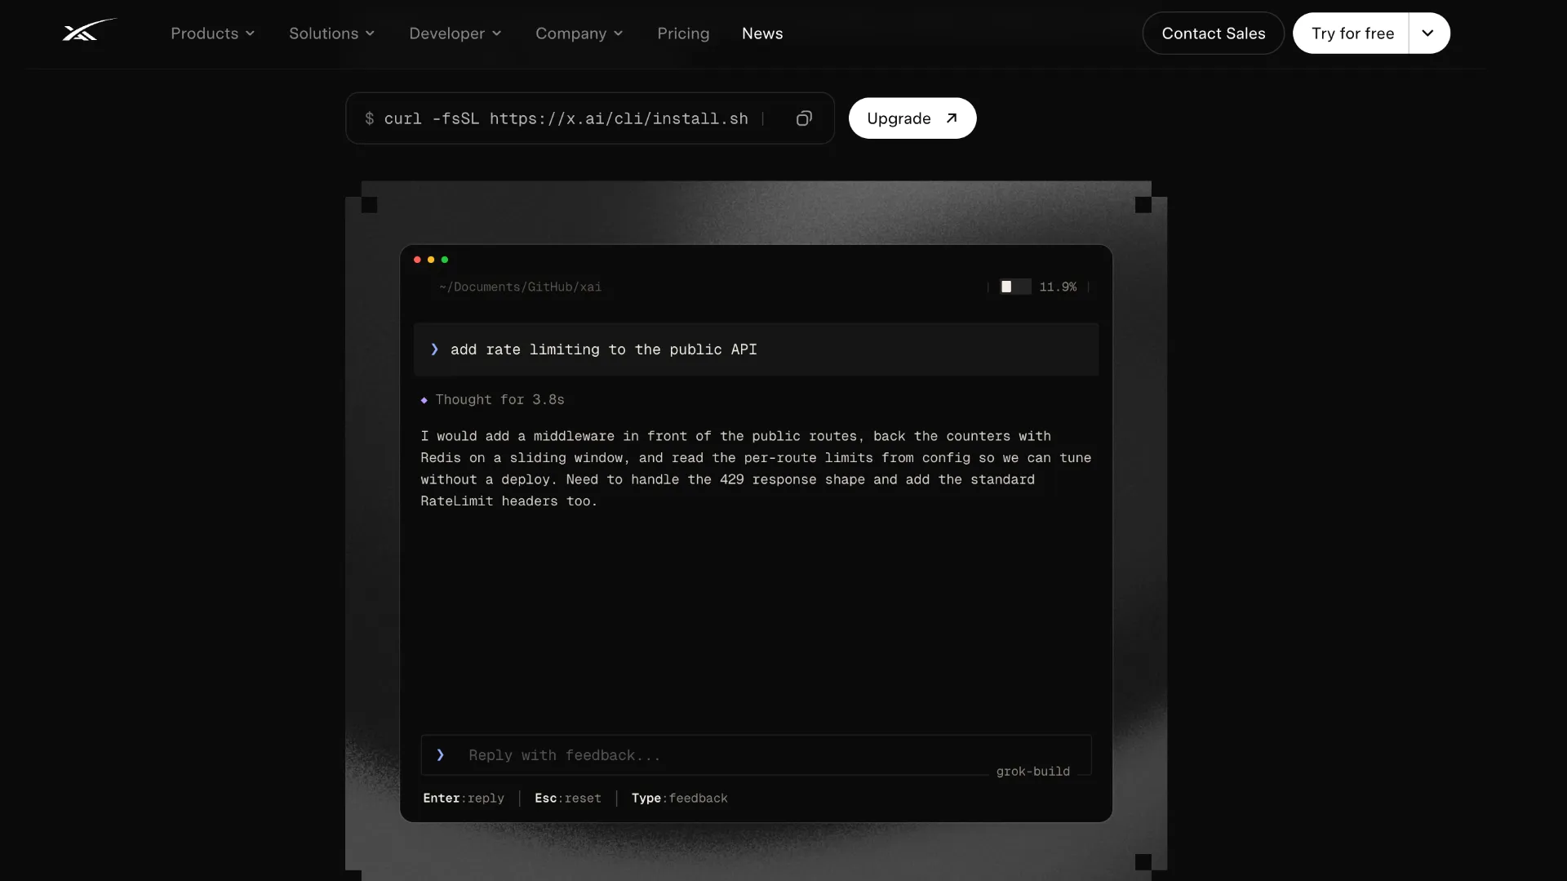The height and width of the screenshot is (881, 1567).
Task: Open the Company dropdown
Action: [x=579, y=33]
